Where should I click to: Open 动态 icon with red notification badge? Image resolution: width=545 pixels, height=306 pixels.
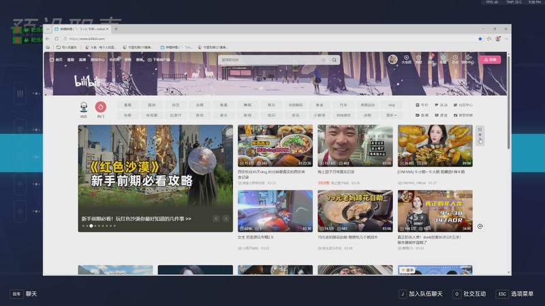(431, 59)
